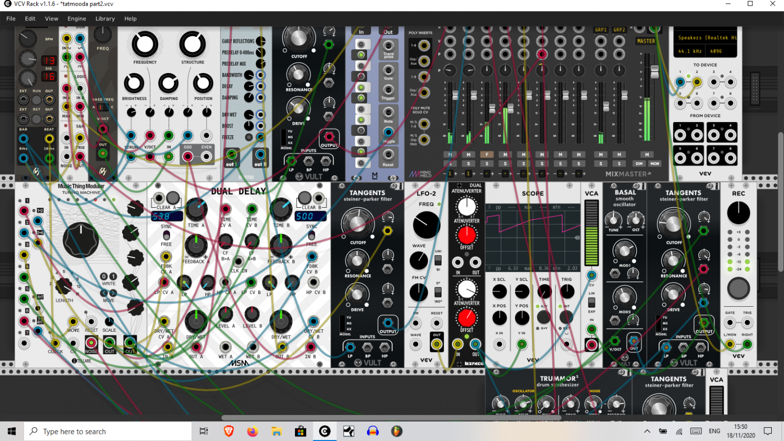Open the File menu

click(x=11, y=18)
